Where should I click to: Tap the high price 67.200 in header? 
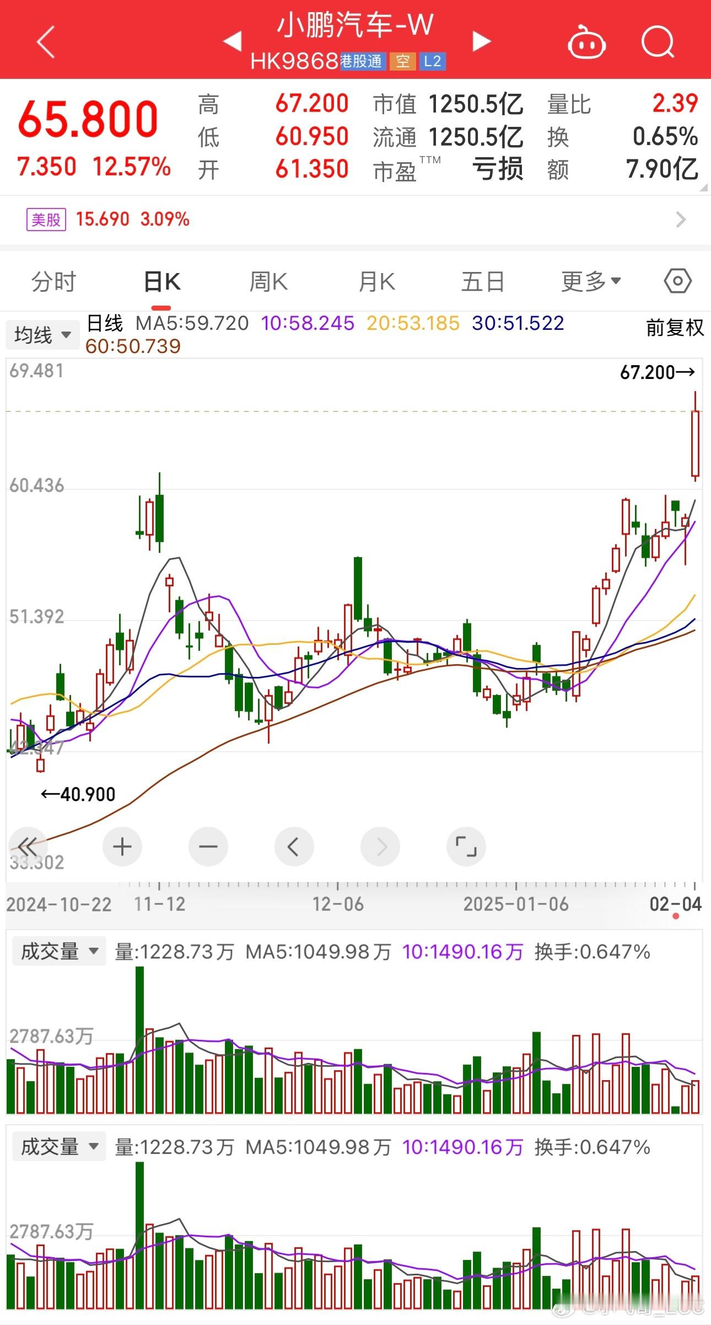click(x=312, y=103)
